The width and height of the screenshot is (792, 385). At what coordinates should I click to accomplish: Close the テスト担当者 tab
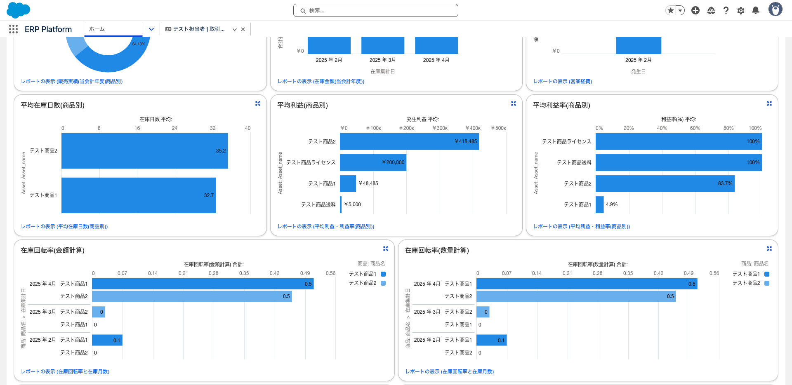tap(243, 29)
